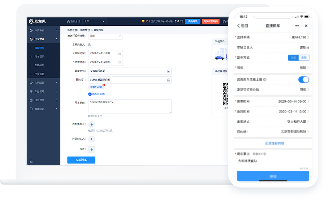The height and width of the screenshot is (202, 329).
Task: Collapse the 用车管理 menu chevron
Action: pos(56,39)
